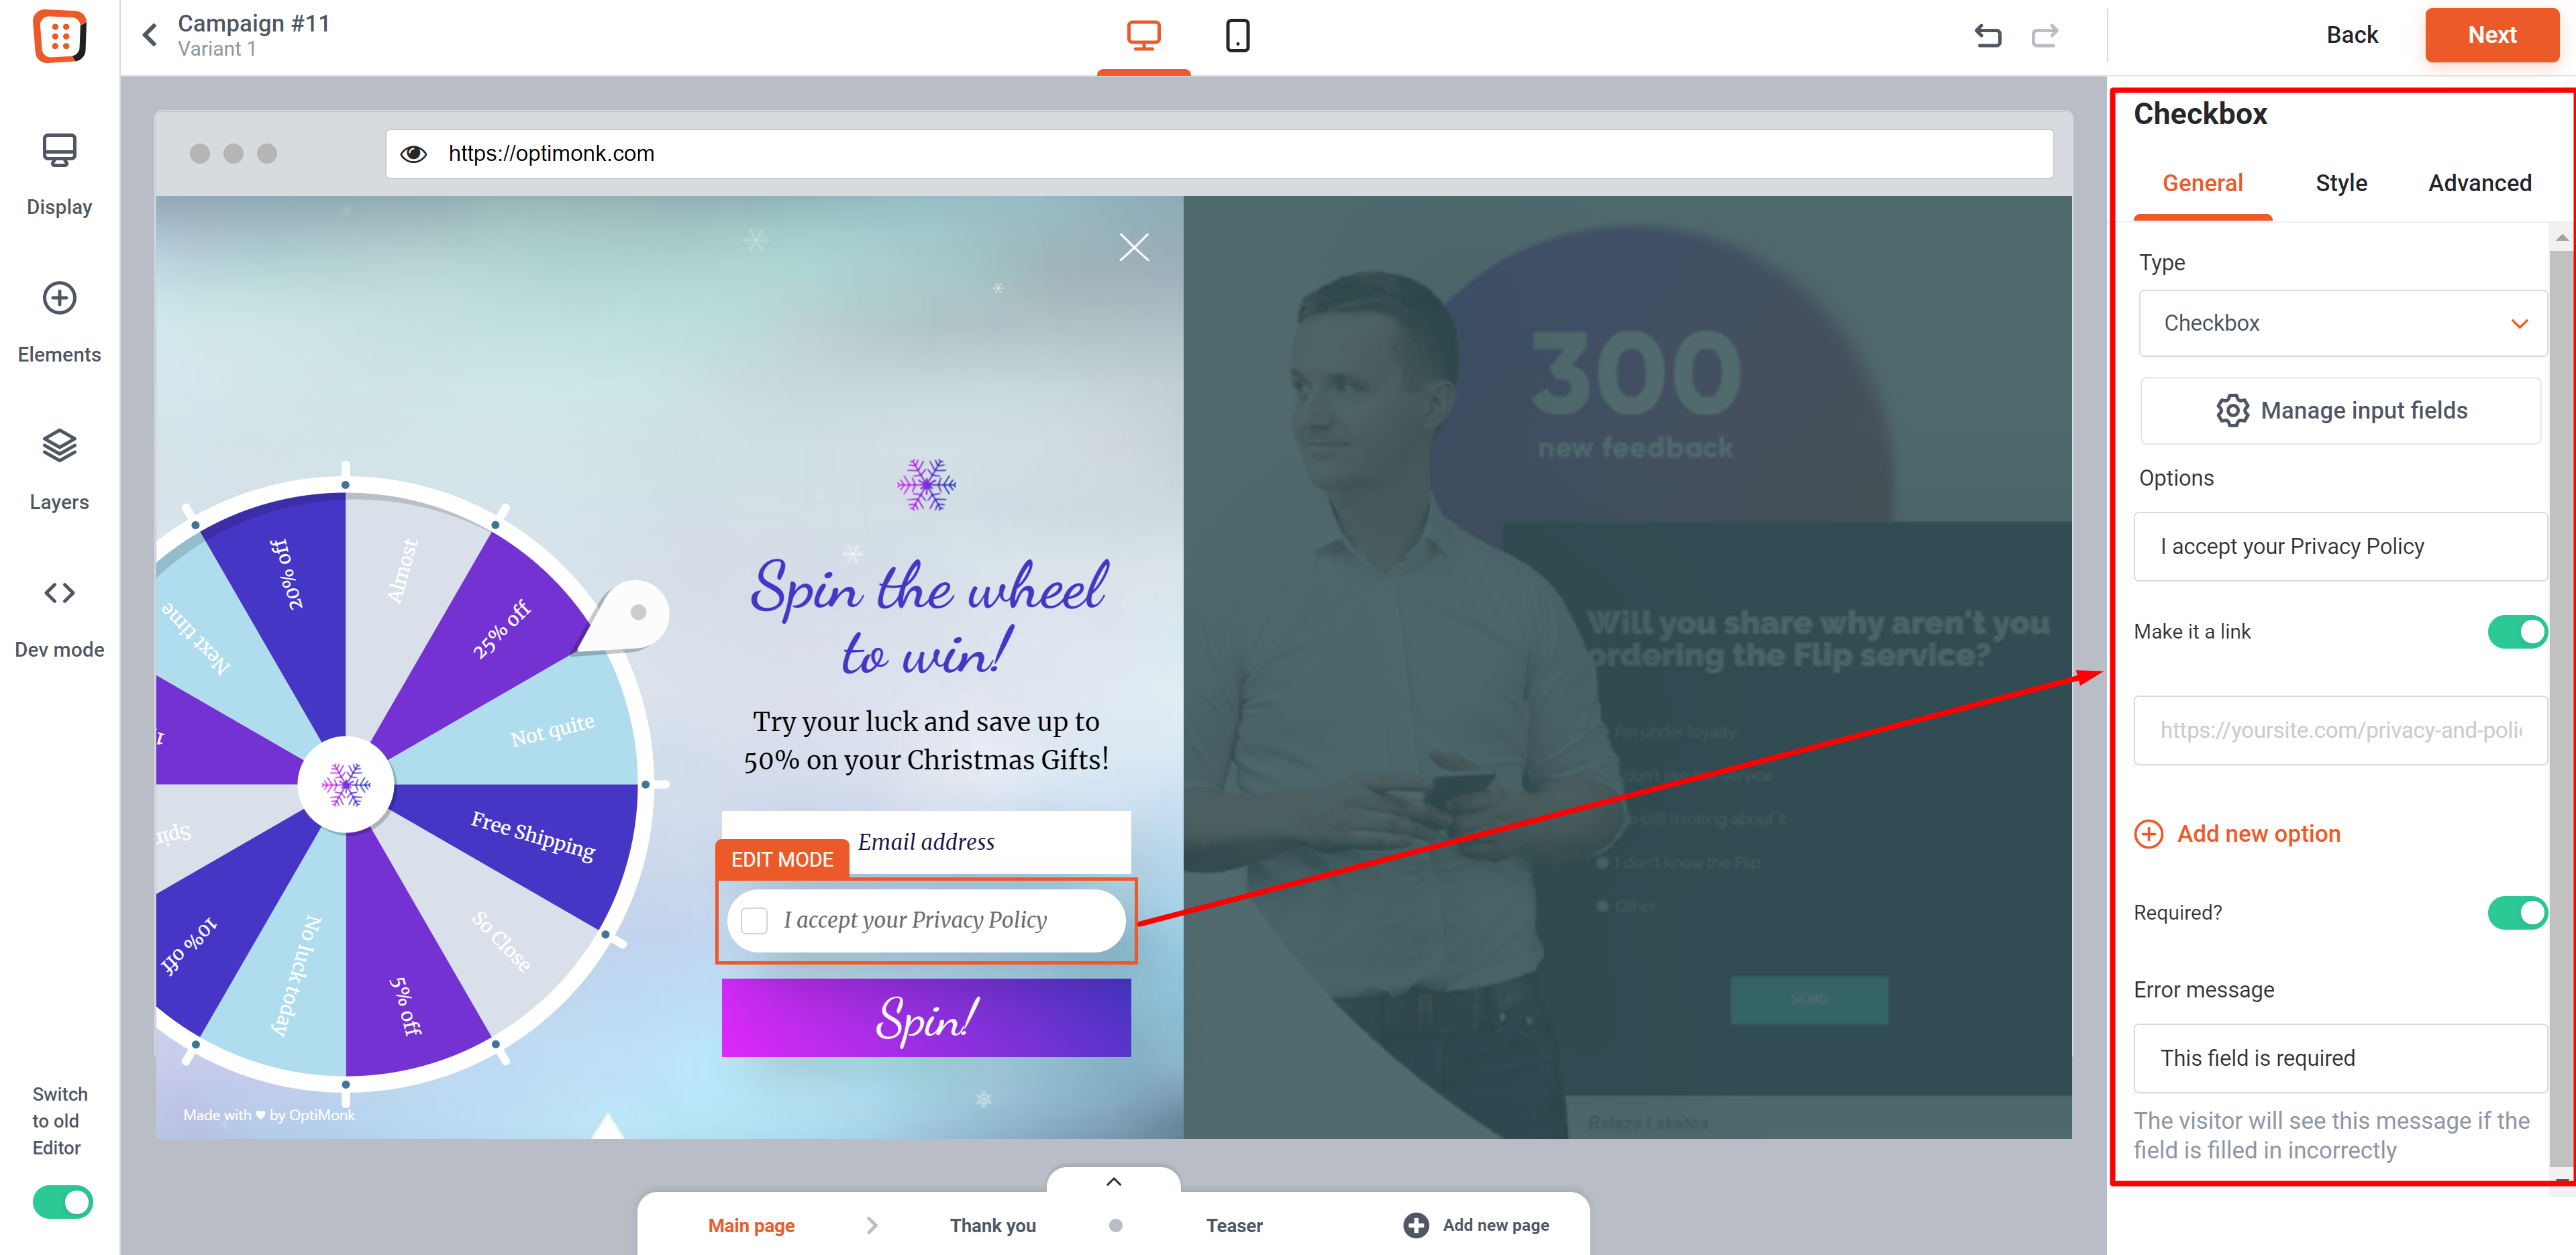Open the Advanced tab

2479,183
